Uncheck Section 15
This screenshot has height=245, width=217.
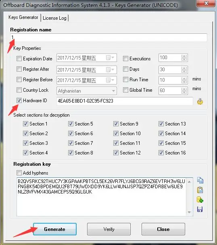(161, 143)
